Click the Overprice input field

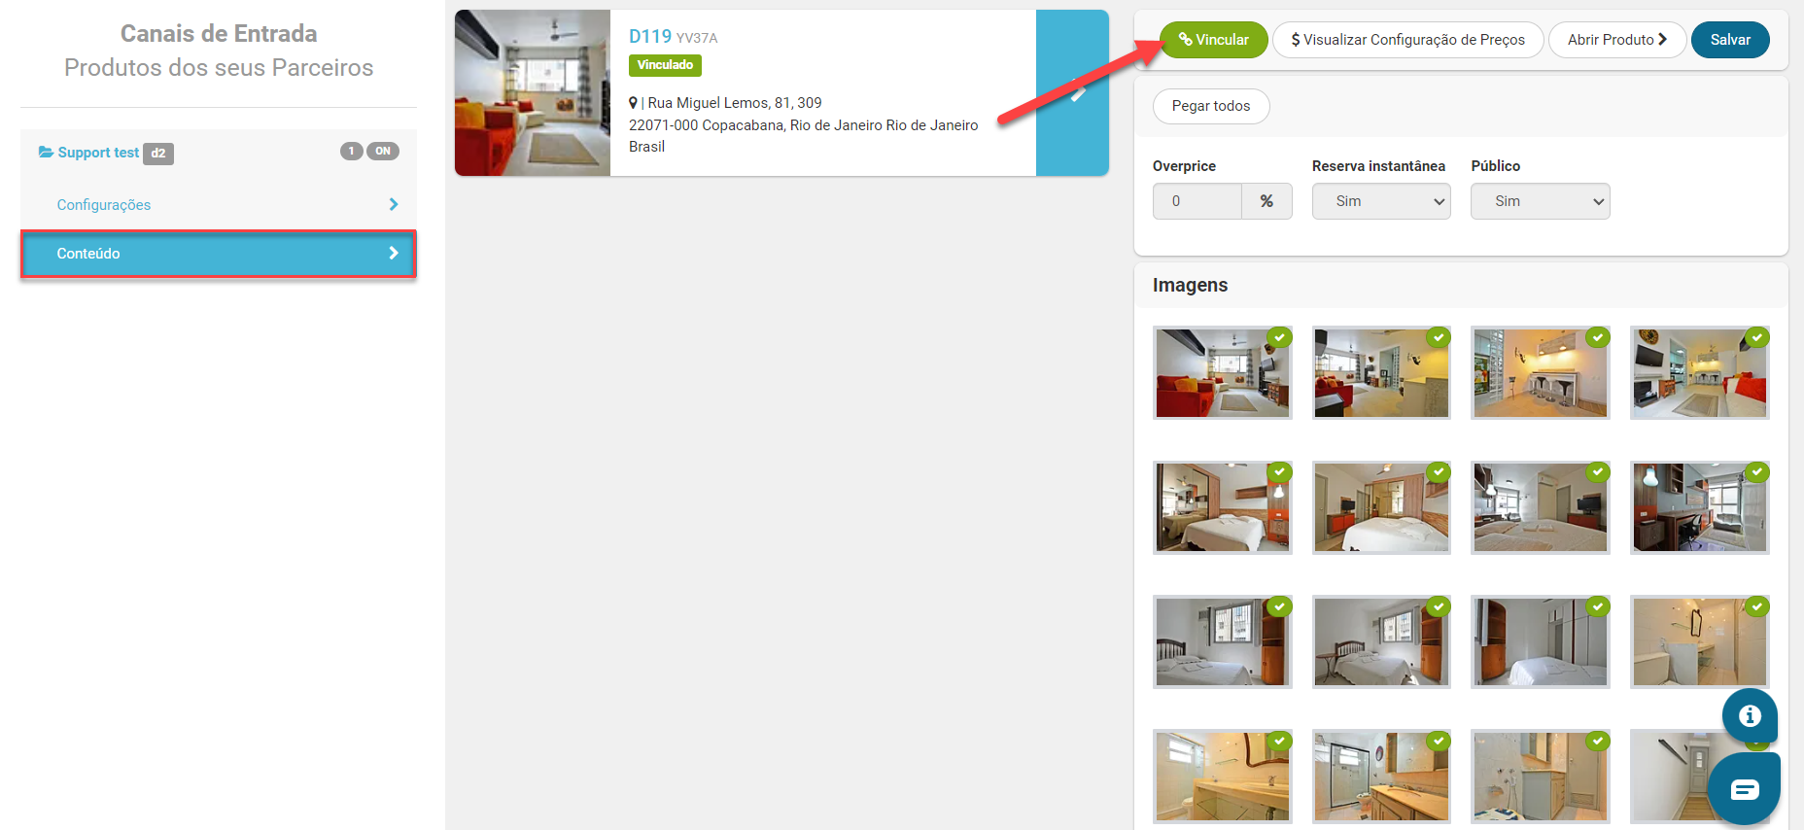click(1197, 201)
